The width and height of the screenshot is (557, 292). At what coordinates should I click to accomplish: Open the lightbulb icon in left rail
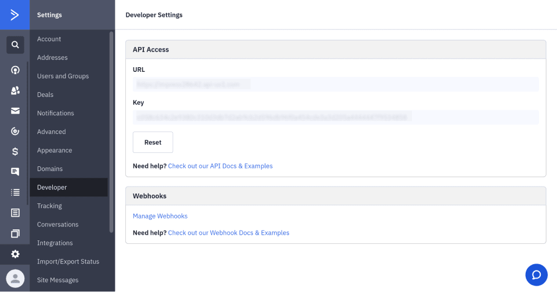[x=15, y=70]
